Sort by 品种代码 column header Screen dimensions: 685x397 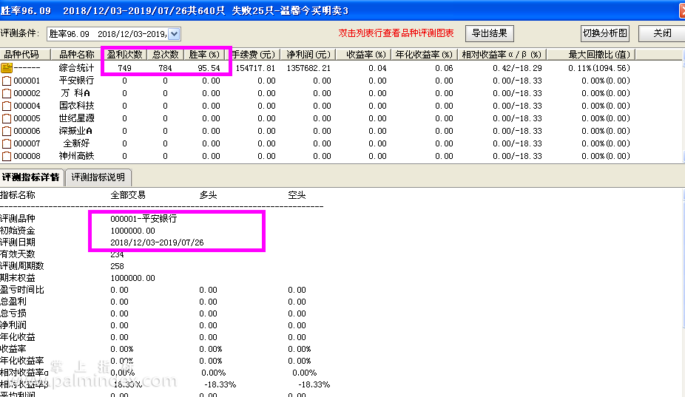point(25,55)
